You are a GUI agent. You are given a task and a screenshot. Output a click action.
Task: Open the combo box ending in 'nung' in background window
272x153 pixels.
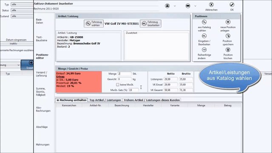pyautogui.click(x=10, y=65)
